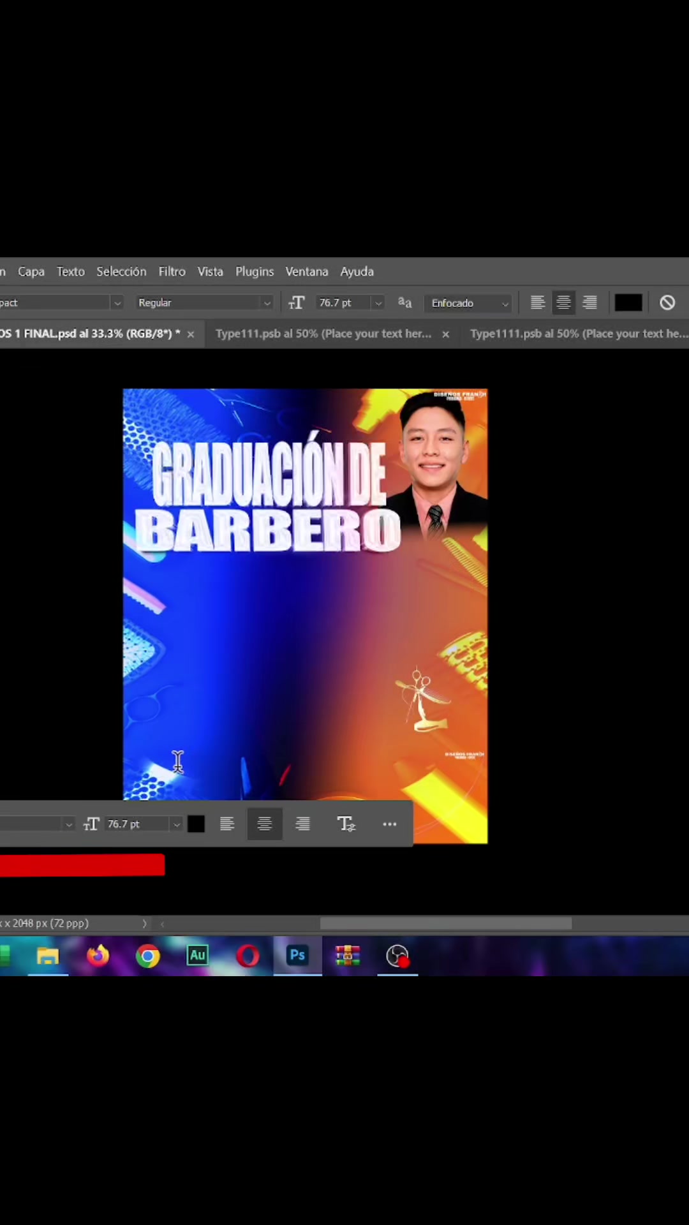This screenshot has height=1225, width=689.
Task: Open the text color swatch in options bar
Action: click(x=628, y=303)
